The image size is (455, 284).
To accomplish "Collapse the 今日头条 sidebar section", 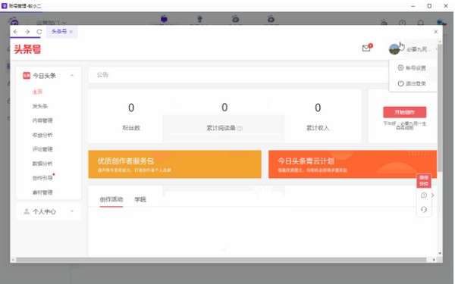I will (x=72, y=76).
